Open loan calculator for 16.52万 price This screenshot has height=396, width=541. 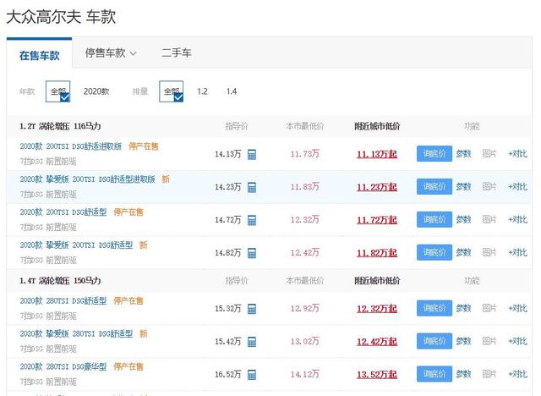252,375
